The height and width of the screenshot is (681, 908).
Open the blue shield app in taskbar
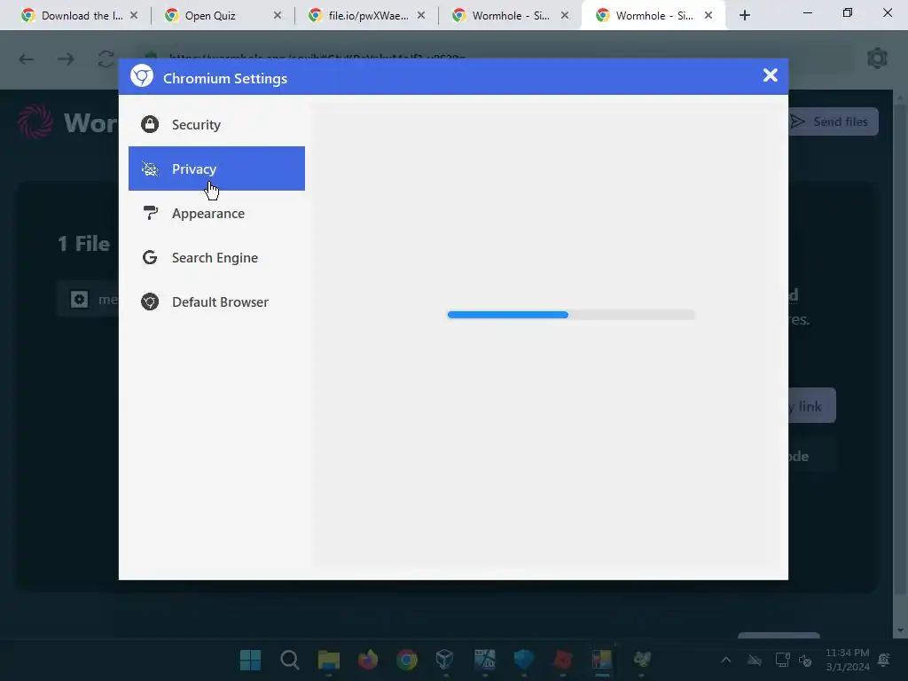click(523, 660)
